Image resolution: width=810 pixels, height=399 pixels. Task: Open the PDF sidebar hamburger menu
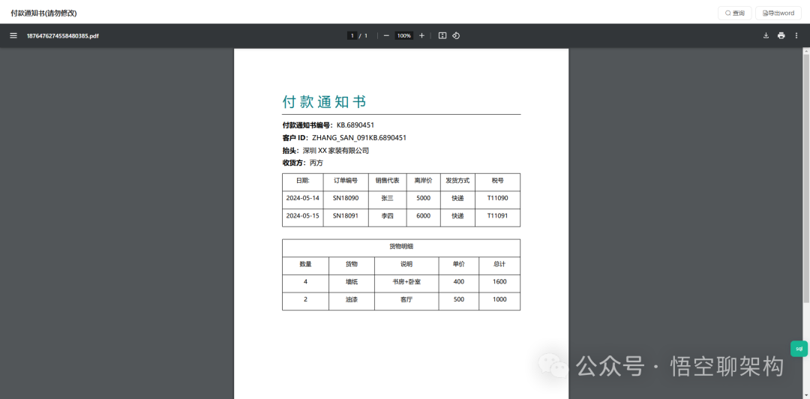pyautogui.click(x=13, y=36)
